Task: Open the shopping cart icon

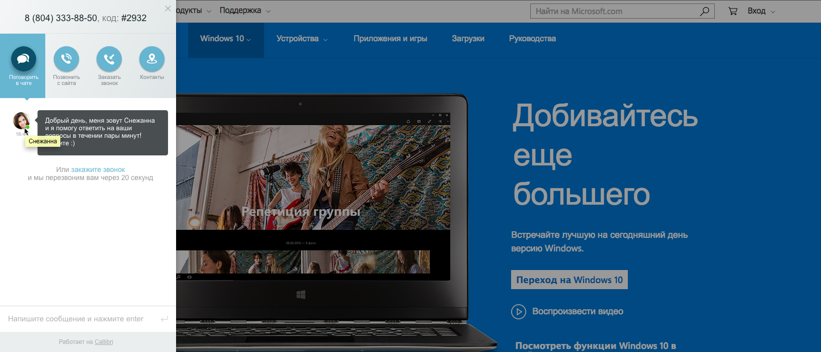Action: point(733,11)
